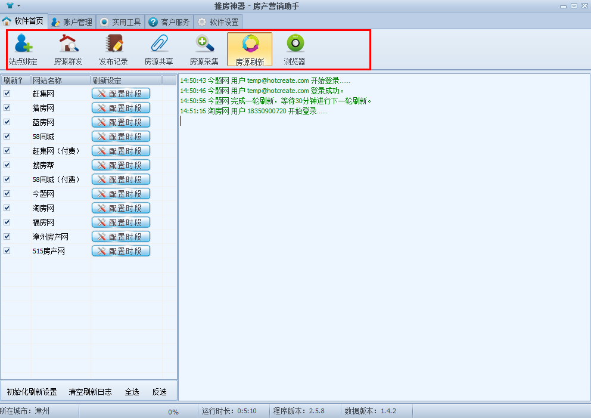Open the title bar quick-access dropdown arrow

pos(19,5)
